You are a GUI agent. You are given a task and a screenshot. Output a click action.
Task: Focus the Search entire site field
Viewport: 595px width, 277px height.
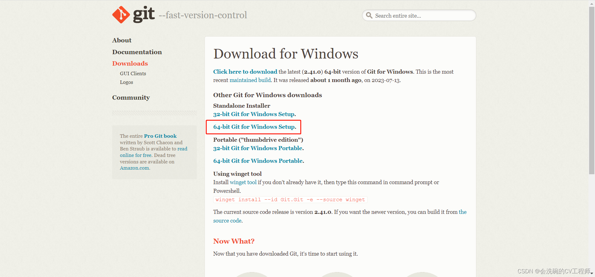click(x=419, y=15)
